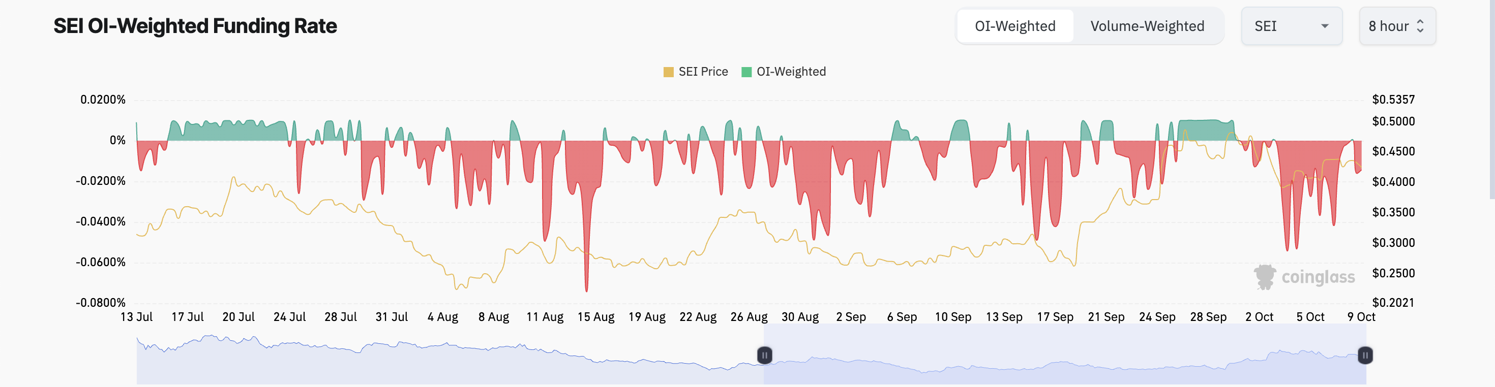Click the 8 hour stepper arrows
Viewport: 1495px width, 387px height.
pyautogui.click(x=1420, y=26)
